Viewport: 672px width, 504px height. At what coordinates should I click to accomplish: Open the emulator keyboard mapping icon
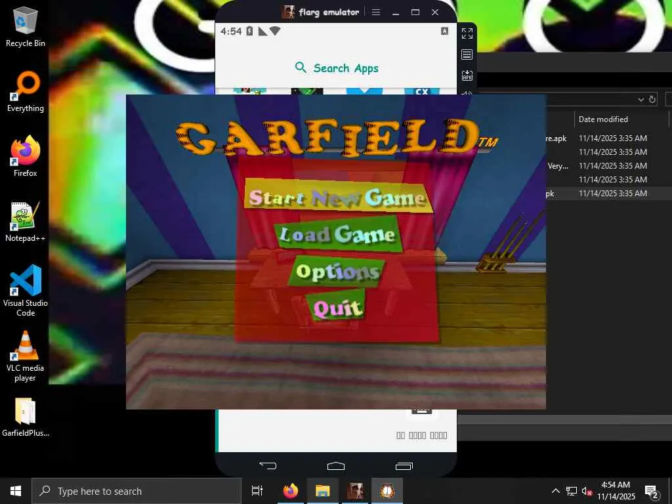coord(467,54)
